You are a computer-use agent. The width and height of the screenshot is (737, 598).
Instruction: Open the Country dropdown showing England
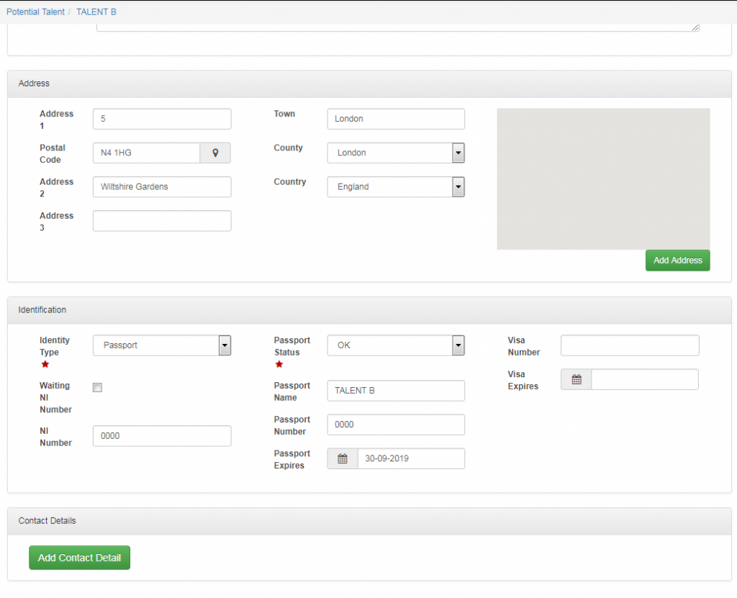tap(458, 186)
